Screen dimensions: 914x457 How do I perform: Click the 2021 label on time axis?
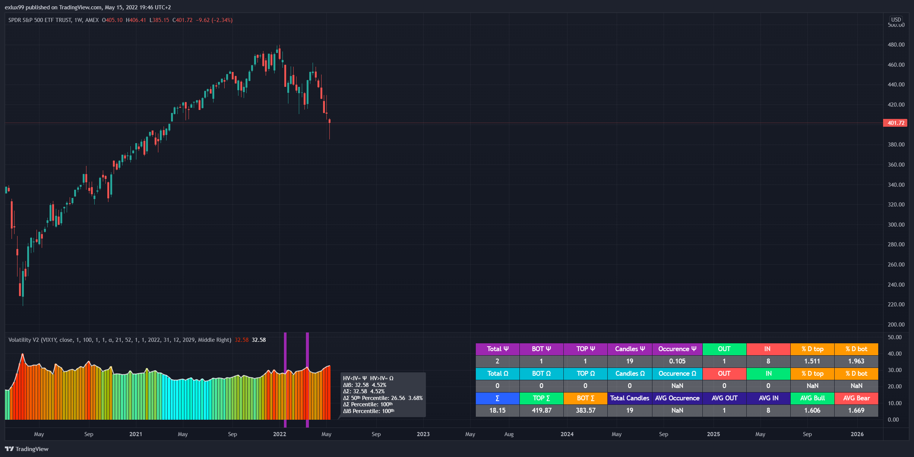pos(136,434)
